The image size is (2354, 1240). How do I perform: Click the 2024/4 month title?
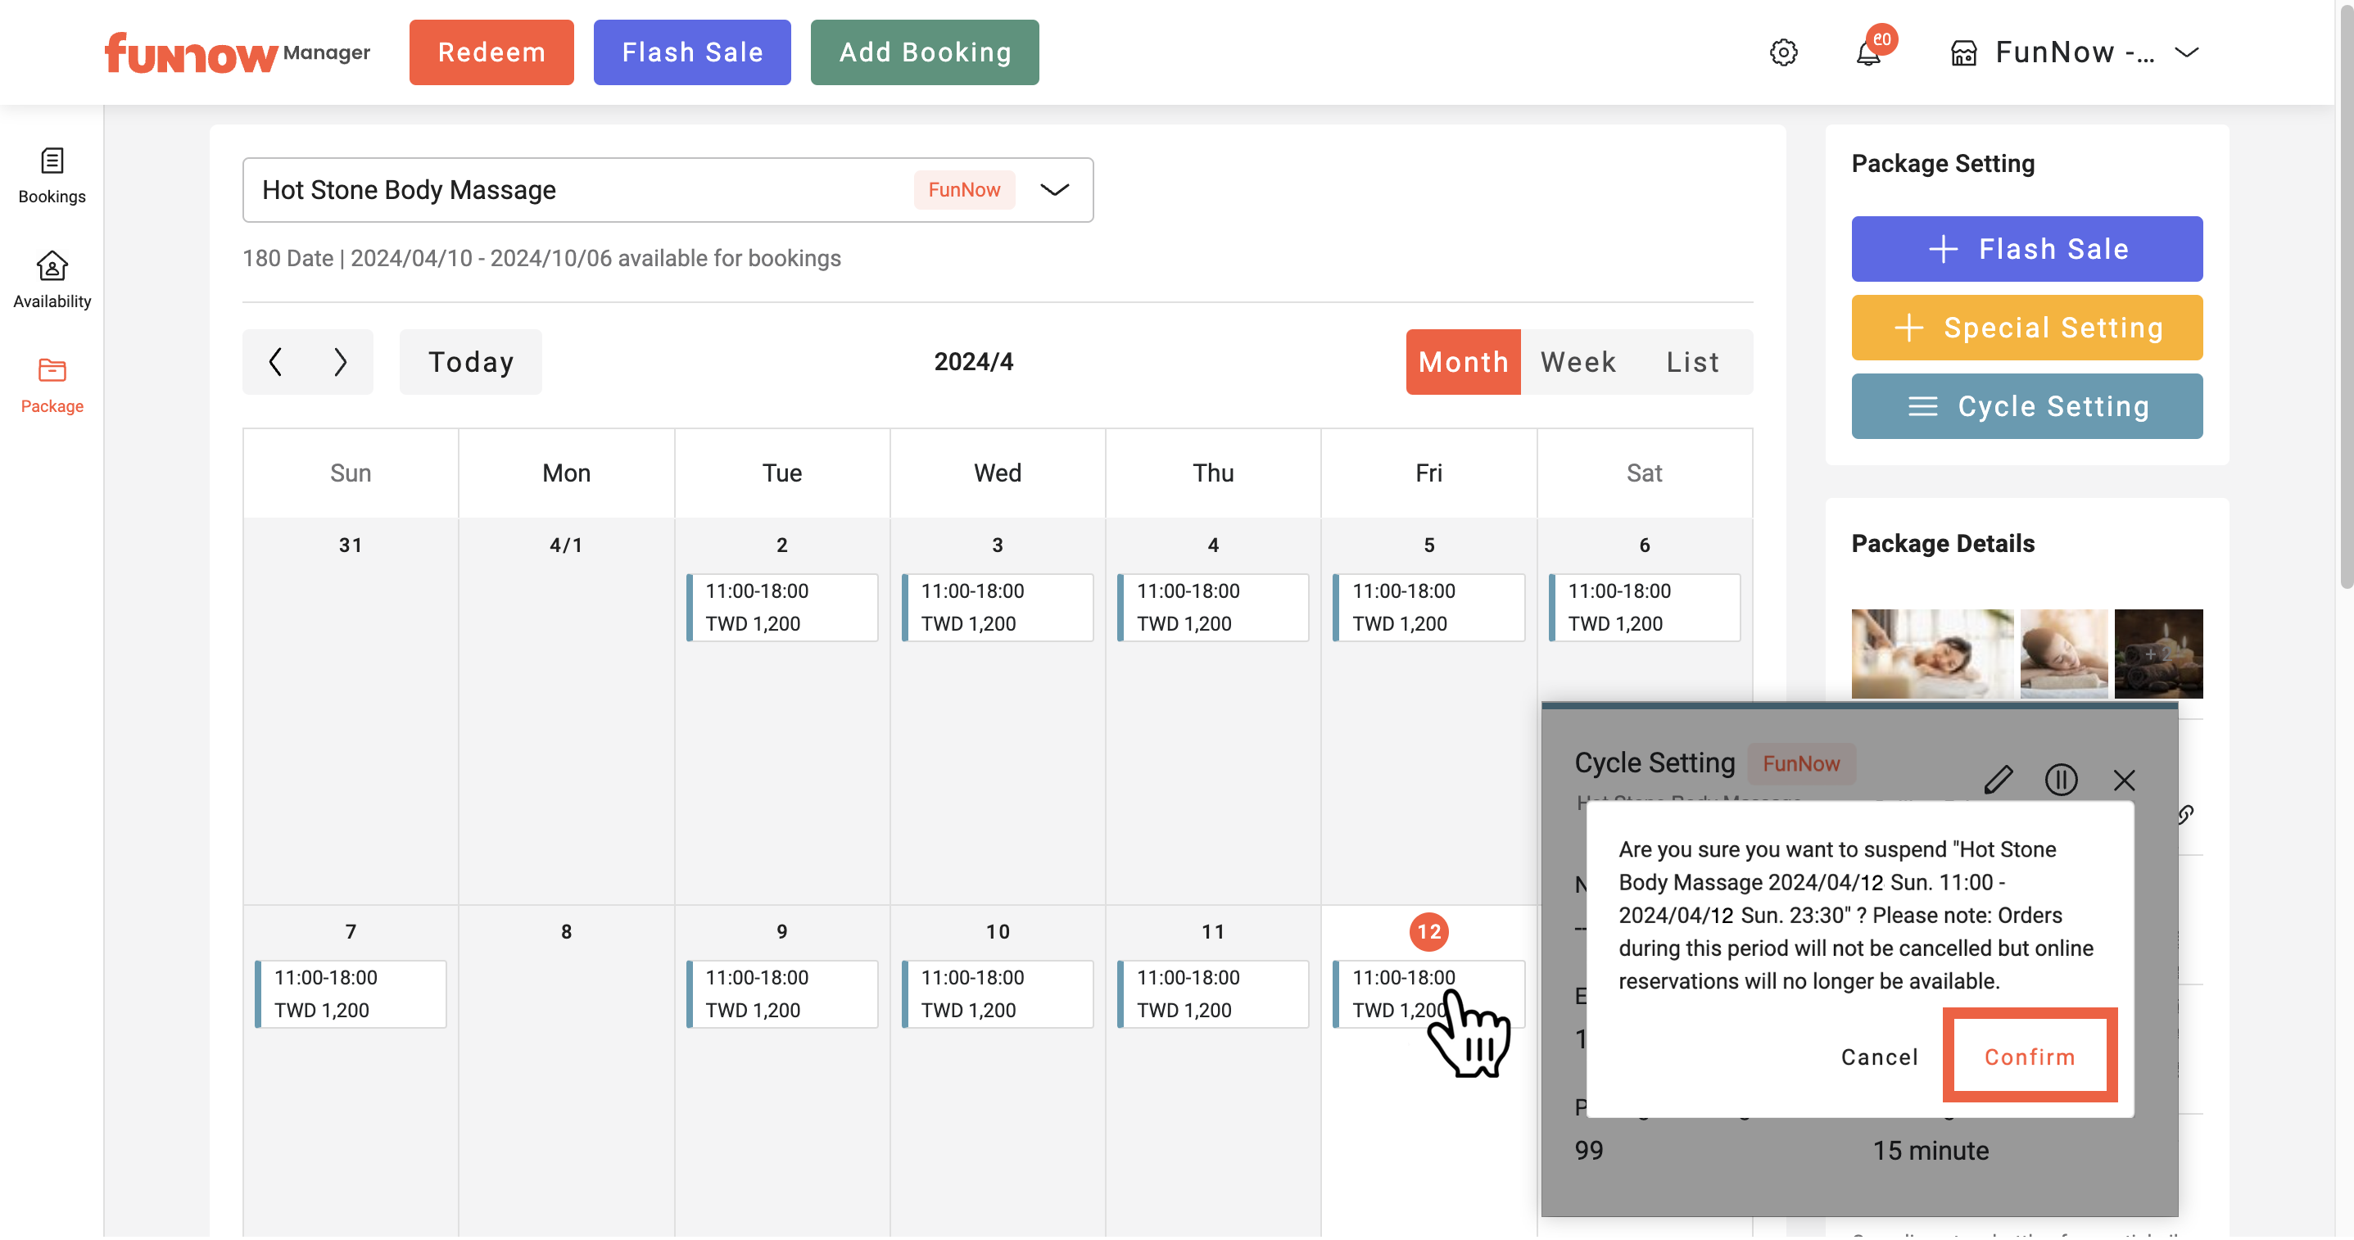click(x=973, y=362)
